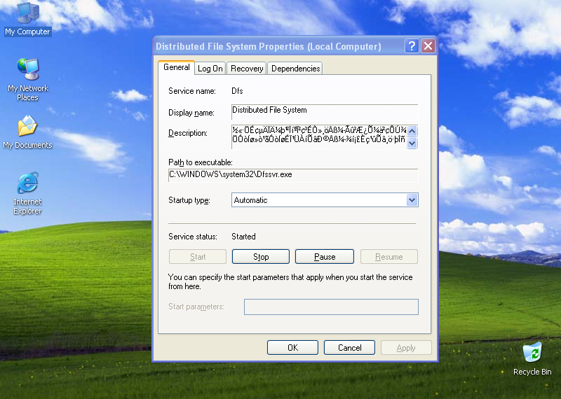Screen dimensions: 561x399
Task: Click the 'You can specify the start parameters' text
Action: pos(290,281)
